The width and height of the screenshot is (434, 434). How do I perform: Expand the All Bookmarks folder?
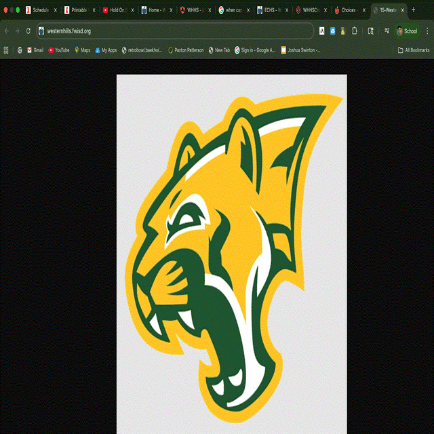tap(413, 50)
